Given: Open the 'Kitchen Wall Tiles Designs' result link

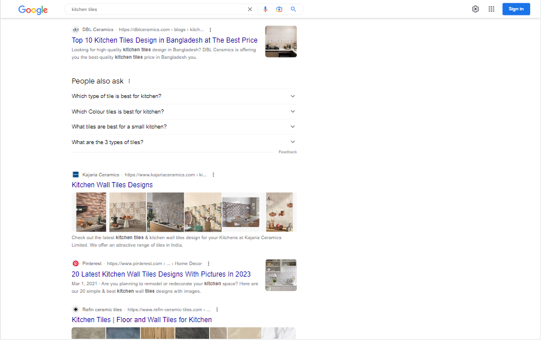Looking at the screenshot, I should (x=112, y=184).
